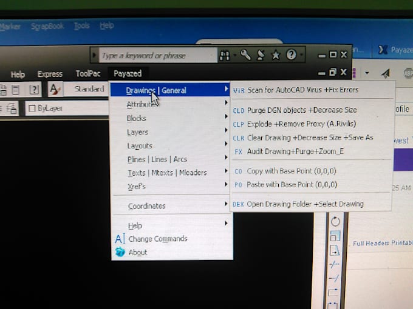
Task: Run Purge DGN objects +Decrease Size
Action: tap(312, 110)
